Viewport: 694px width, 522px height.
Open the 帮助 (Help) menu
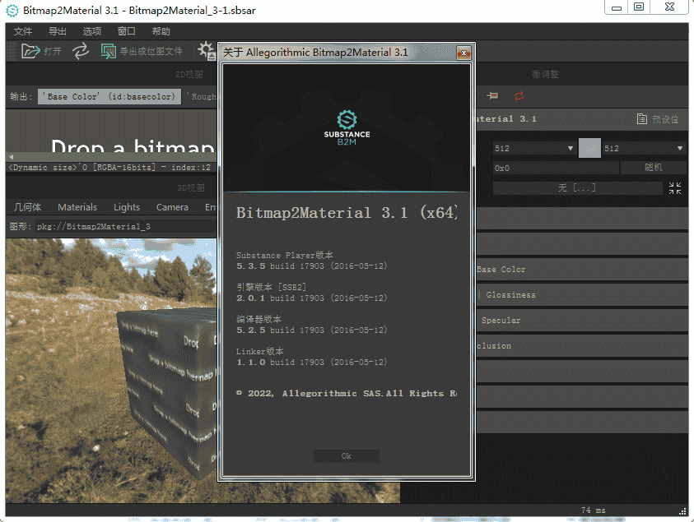pos(161,31)
